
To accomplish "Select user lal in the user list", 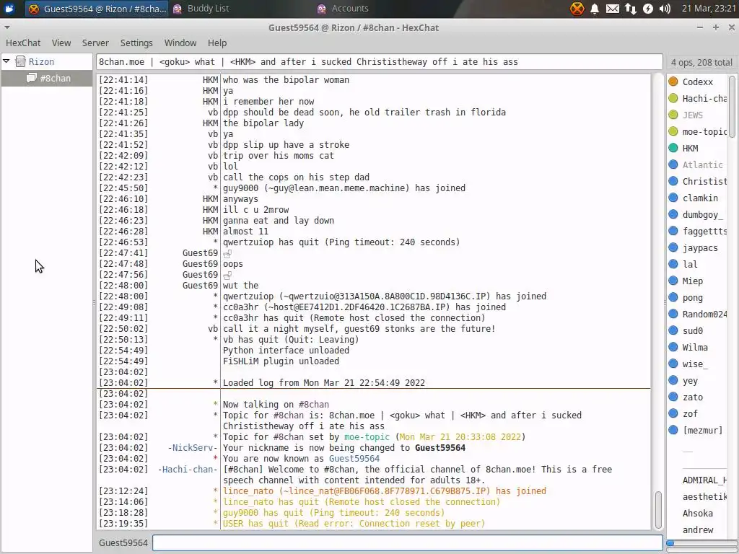I will pos(690,264).
